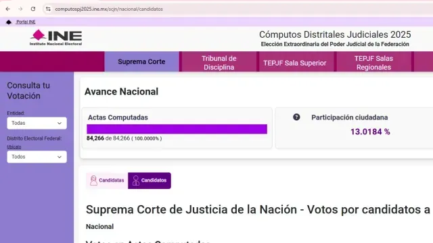Click the Consulta tu Votación heading

point(28,90)
